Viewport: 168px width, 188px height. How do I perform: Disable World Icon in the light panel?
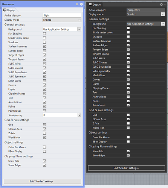click(44, 138)
